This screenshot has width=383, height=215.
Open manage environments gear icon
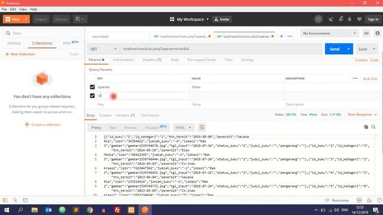(378, 33)
